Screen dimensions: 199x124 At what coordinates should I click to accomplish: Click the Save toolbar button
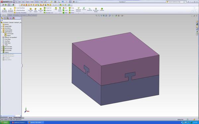tap(55, 2)
